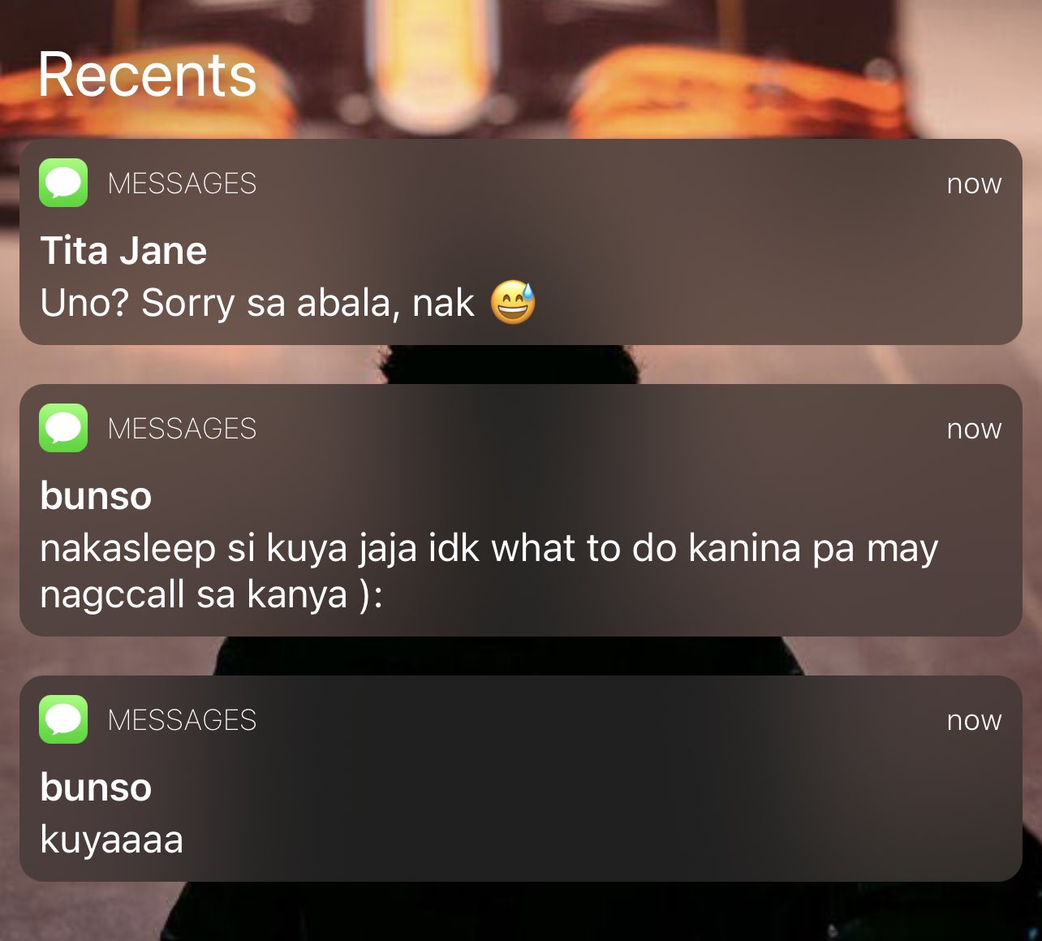The width and height of the screenshot is (1042, 941).
Task: Tap the Messages icon on nakasleep notification
Action: 63,428
